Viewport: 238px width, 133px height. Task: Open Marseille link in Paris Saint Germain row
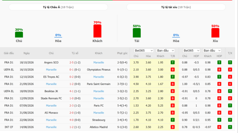pyautogui.click(x=51, y=84)
